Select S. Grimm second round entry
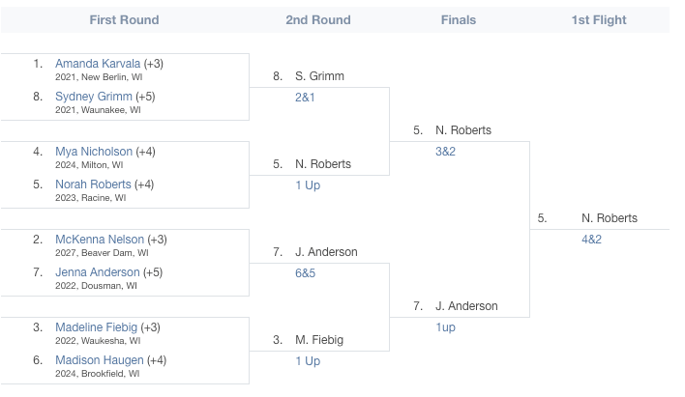The width and height of the screenshot is (685, 397). (x=319, y=76)
